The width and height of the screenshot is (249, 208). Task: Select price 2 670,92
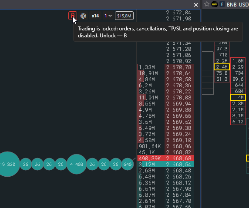tap(179, 61)
